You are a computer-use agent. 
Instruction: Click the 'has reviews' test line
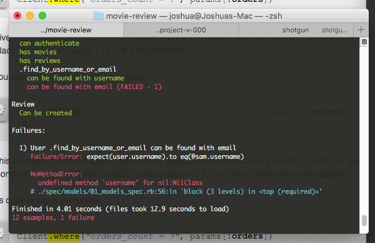coord(40,60)
